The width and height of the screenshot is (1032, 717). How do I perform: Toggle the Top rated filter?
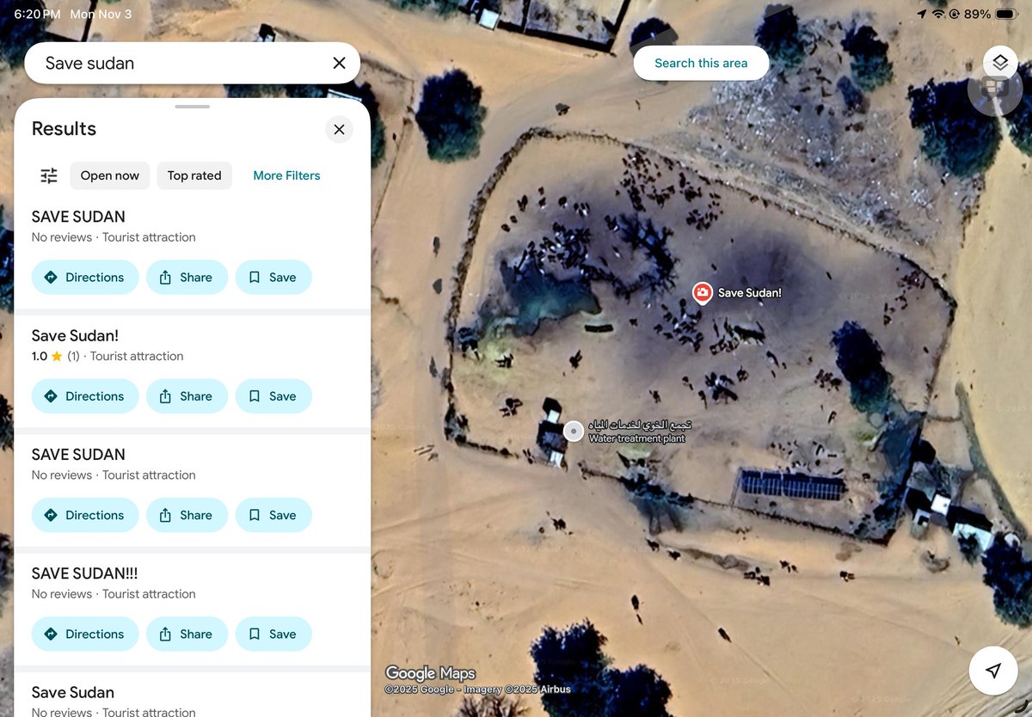pyautogui.click(x=194, y=175)
